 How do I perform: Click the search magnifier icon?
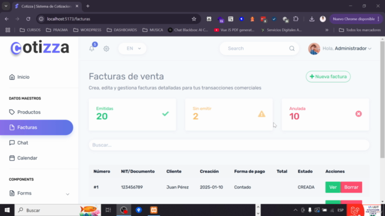[x=292, y=49]
